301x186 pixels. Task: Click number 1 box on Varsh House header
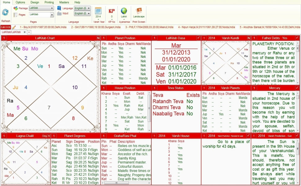[x=154, y=136]
